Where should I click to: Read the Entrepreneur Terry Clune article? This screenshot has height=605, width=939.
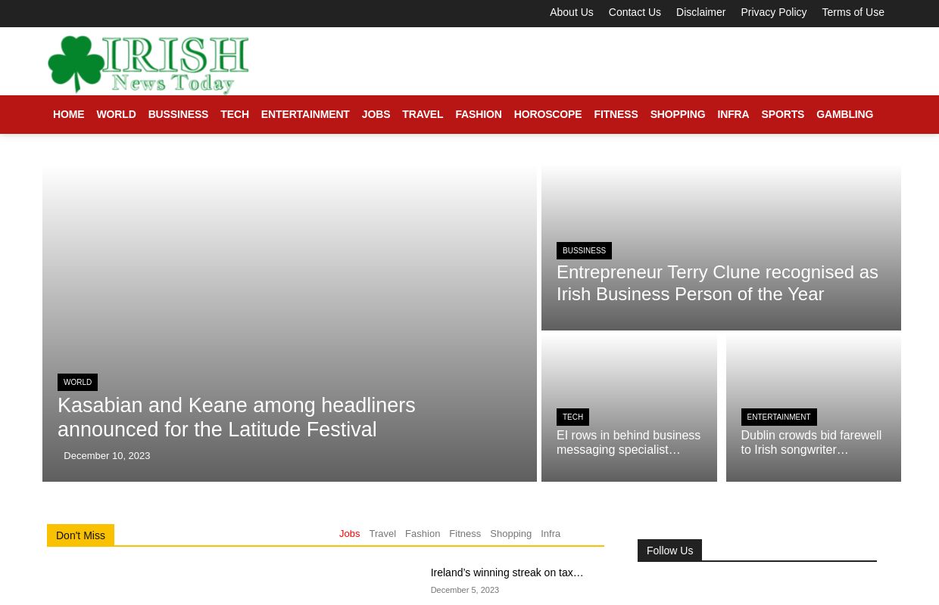(x=717, y=283)
